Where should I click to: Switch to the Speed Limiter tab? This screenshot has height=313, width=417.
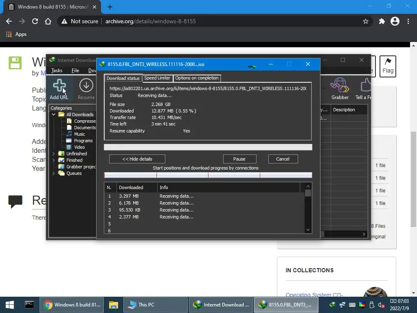157,78
